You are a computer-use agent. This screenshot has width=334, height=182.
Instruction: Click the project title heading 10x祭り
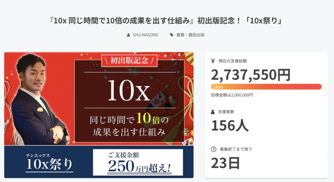click(166, 21)
